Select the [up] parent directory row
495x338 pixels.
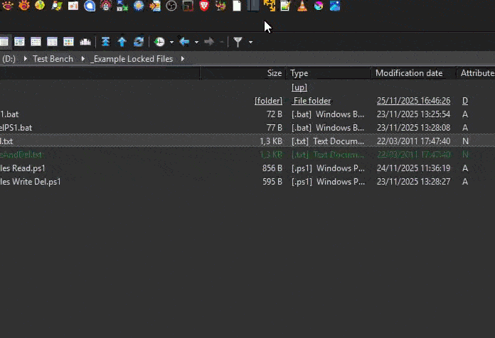pos(299,87)
